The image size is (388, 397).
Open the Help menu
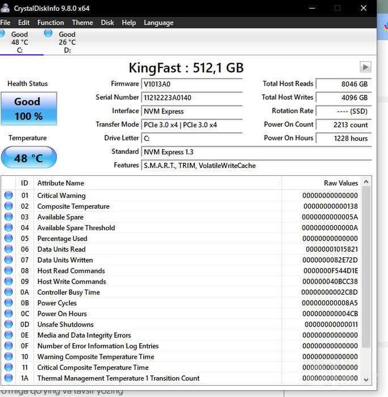point(128,23)
